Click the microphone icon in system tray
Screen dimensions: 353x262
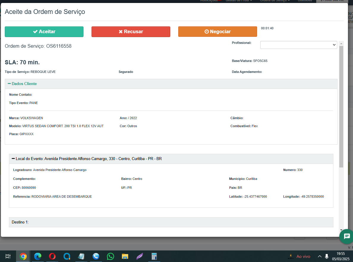pyautogui.click(x=327, y=256)
